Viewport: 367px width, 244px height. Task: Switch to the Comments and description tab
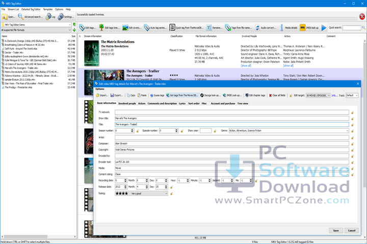[162, 103]
